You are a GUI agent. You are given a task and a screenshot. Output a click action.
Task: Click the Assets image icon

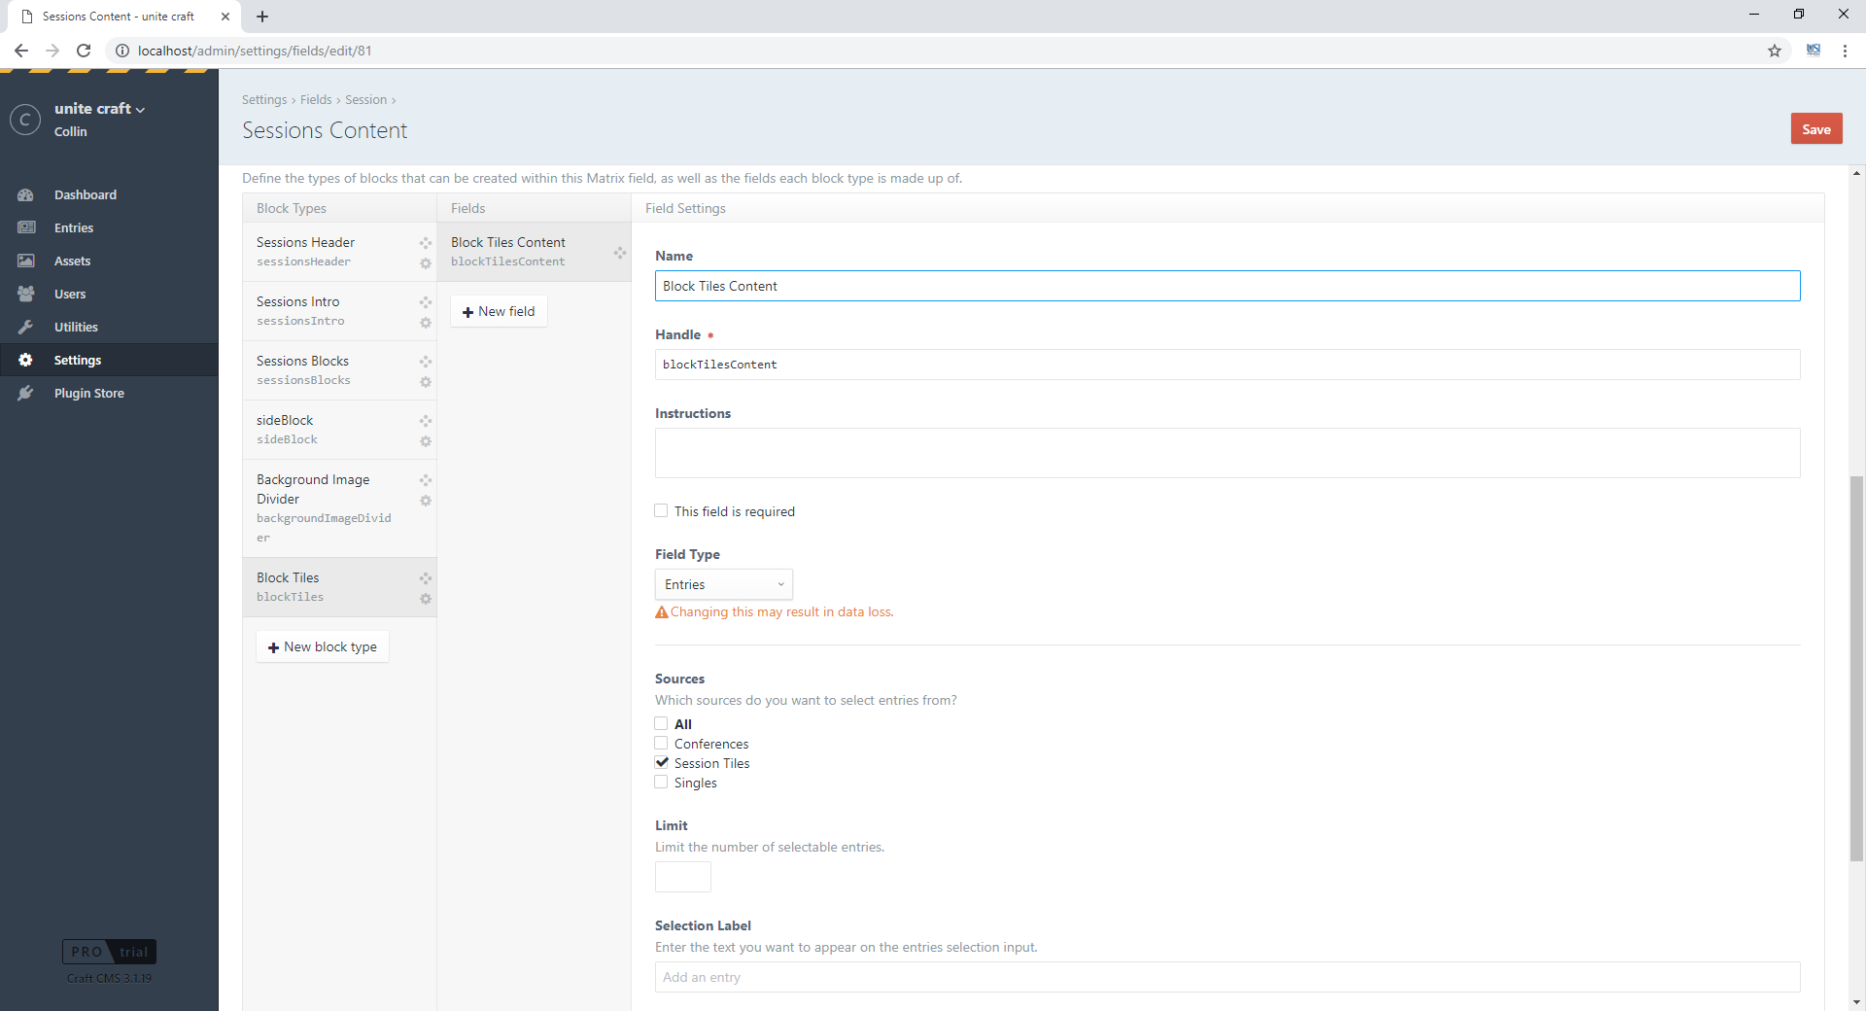pyautogui.click(x=25, y=261)
